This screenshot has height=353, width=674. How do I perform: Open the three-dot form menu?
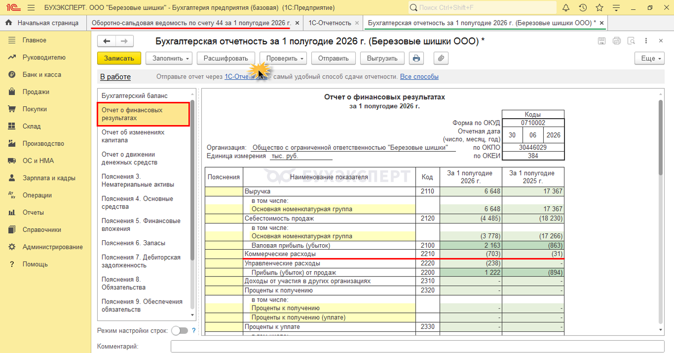646,41
